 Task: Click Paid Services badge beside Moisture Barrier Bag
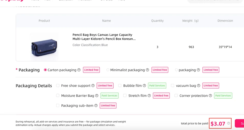point(109,96)
